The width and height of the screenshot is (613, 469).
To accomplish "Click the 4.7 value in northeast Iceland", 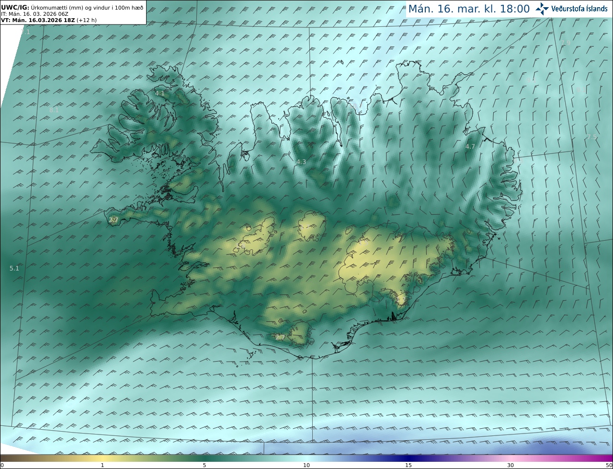I will 470,147.
